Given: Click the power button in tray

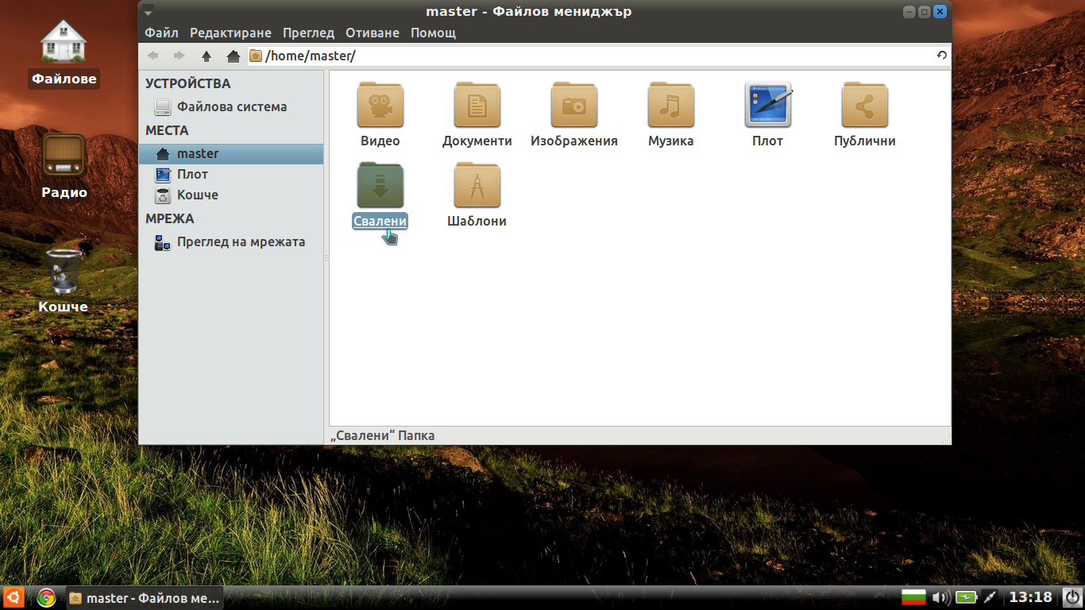Looking at the screenshot, I should click(1071, 597).
